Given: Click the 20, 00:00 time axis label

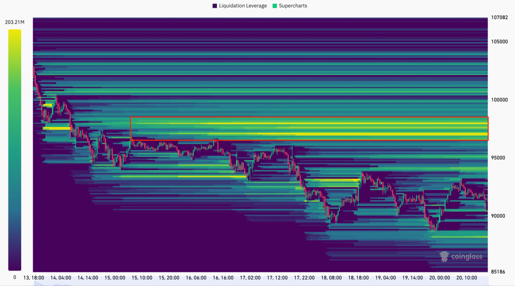Looking at the screenshot, I should [x=439, y=278].
